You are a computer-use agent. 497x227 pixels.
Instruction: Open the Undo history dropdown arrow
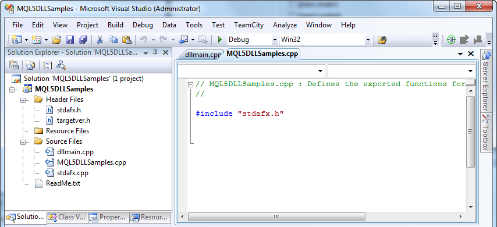153,40
